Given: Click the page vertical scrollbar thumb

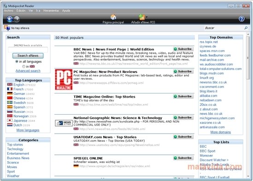Looking at the screenshot, I should point(248,58).
